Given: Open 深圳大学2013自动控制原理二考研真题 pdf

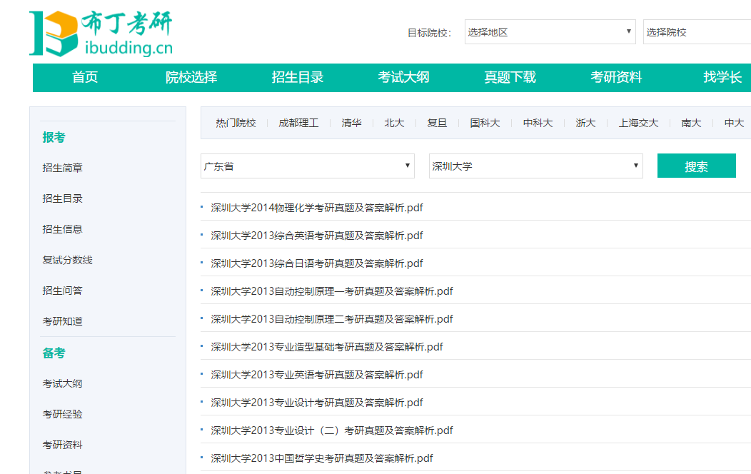Looking at the screenshot, I should coord(331,319).
